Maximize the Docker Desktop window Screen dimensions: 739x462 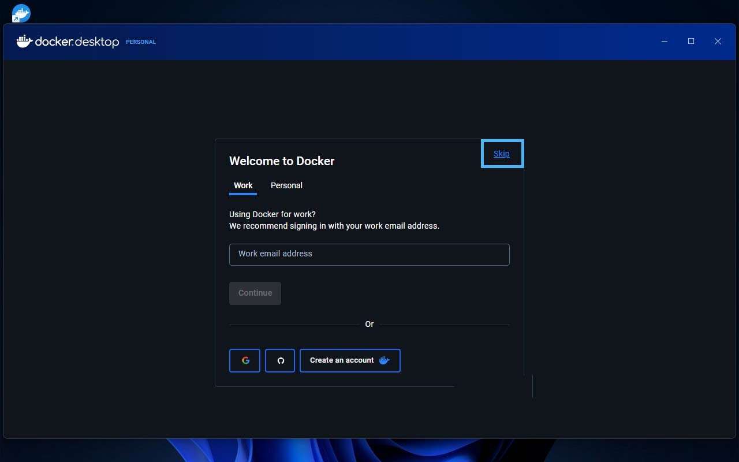pos(691,42)
